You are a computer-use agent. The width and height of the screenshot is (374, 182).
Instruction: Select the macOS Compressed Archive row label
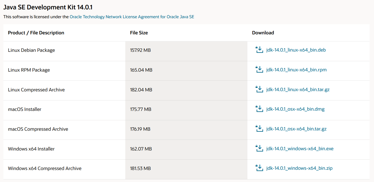38,129
